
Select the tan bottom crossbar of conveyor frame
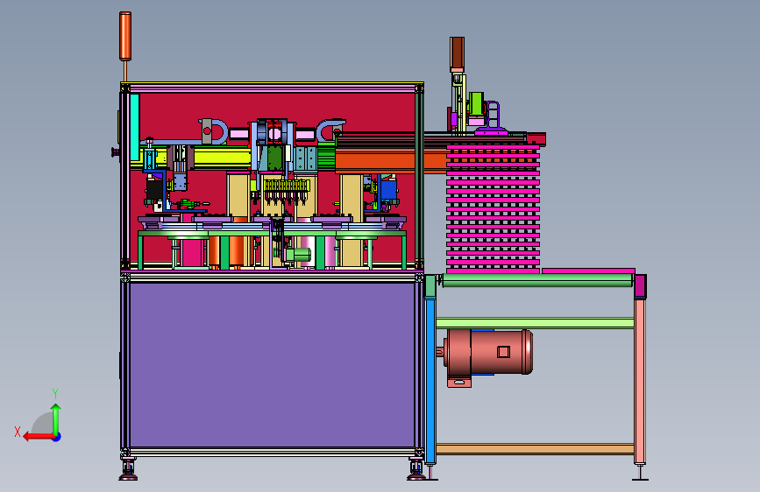pos(535,449)
